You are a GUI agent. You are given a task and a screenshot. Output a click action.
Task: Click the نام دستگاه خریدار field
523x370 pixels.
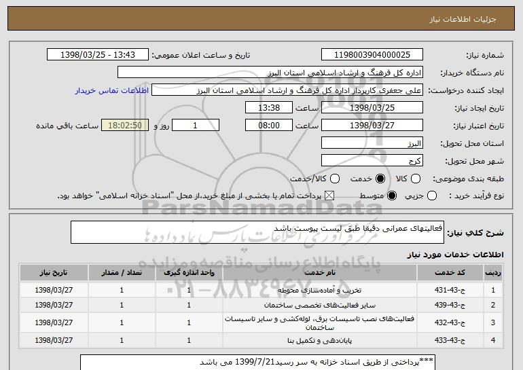point(270,73)
